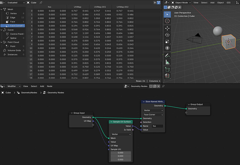Select Instances row
240x165 pixels.
click(14, 54)
